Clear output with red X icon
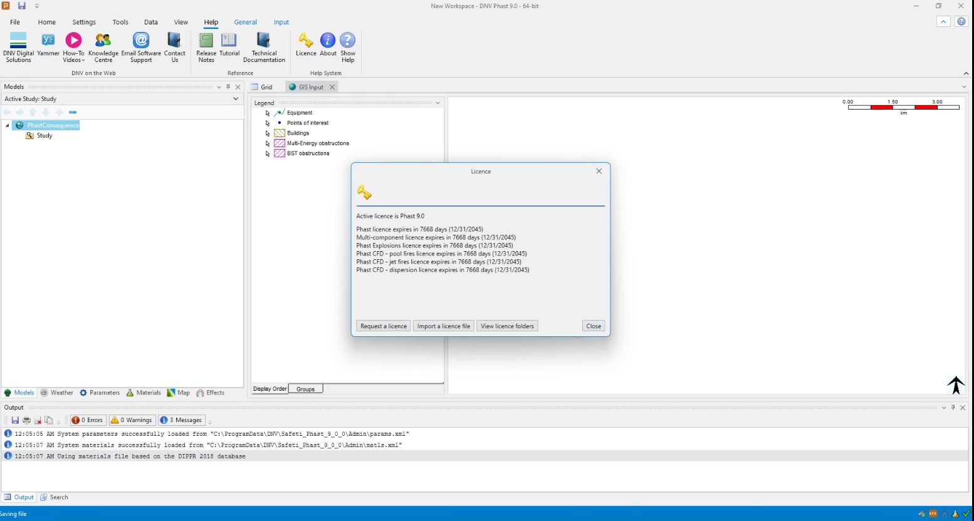Viewport: 974px width, 521px height. tap(38, 420)
